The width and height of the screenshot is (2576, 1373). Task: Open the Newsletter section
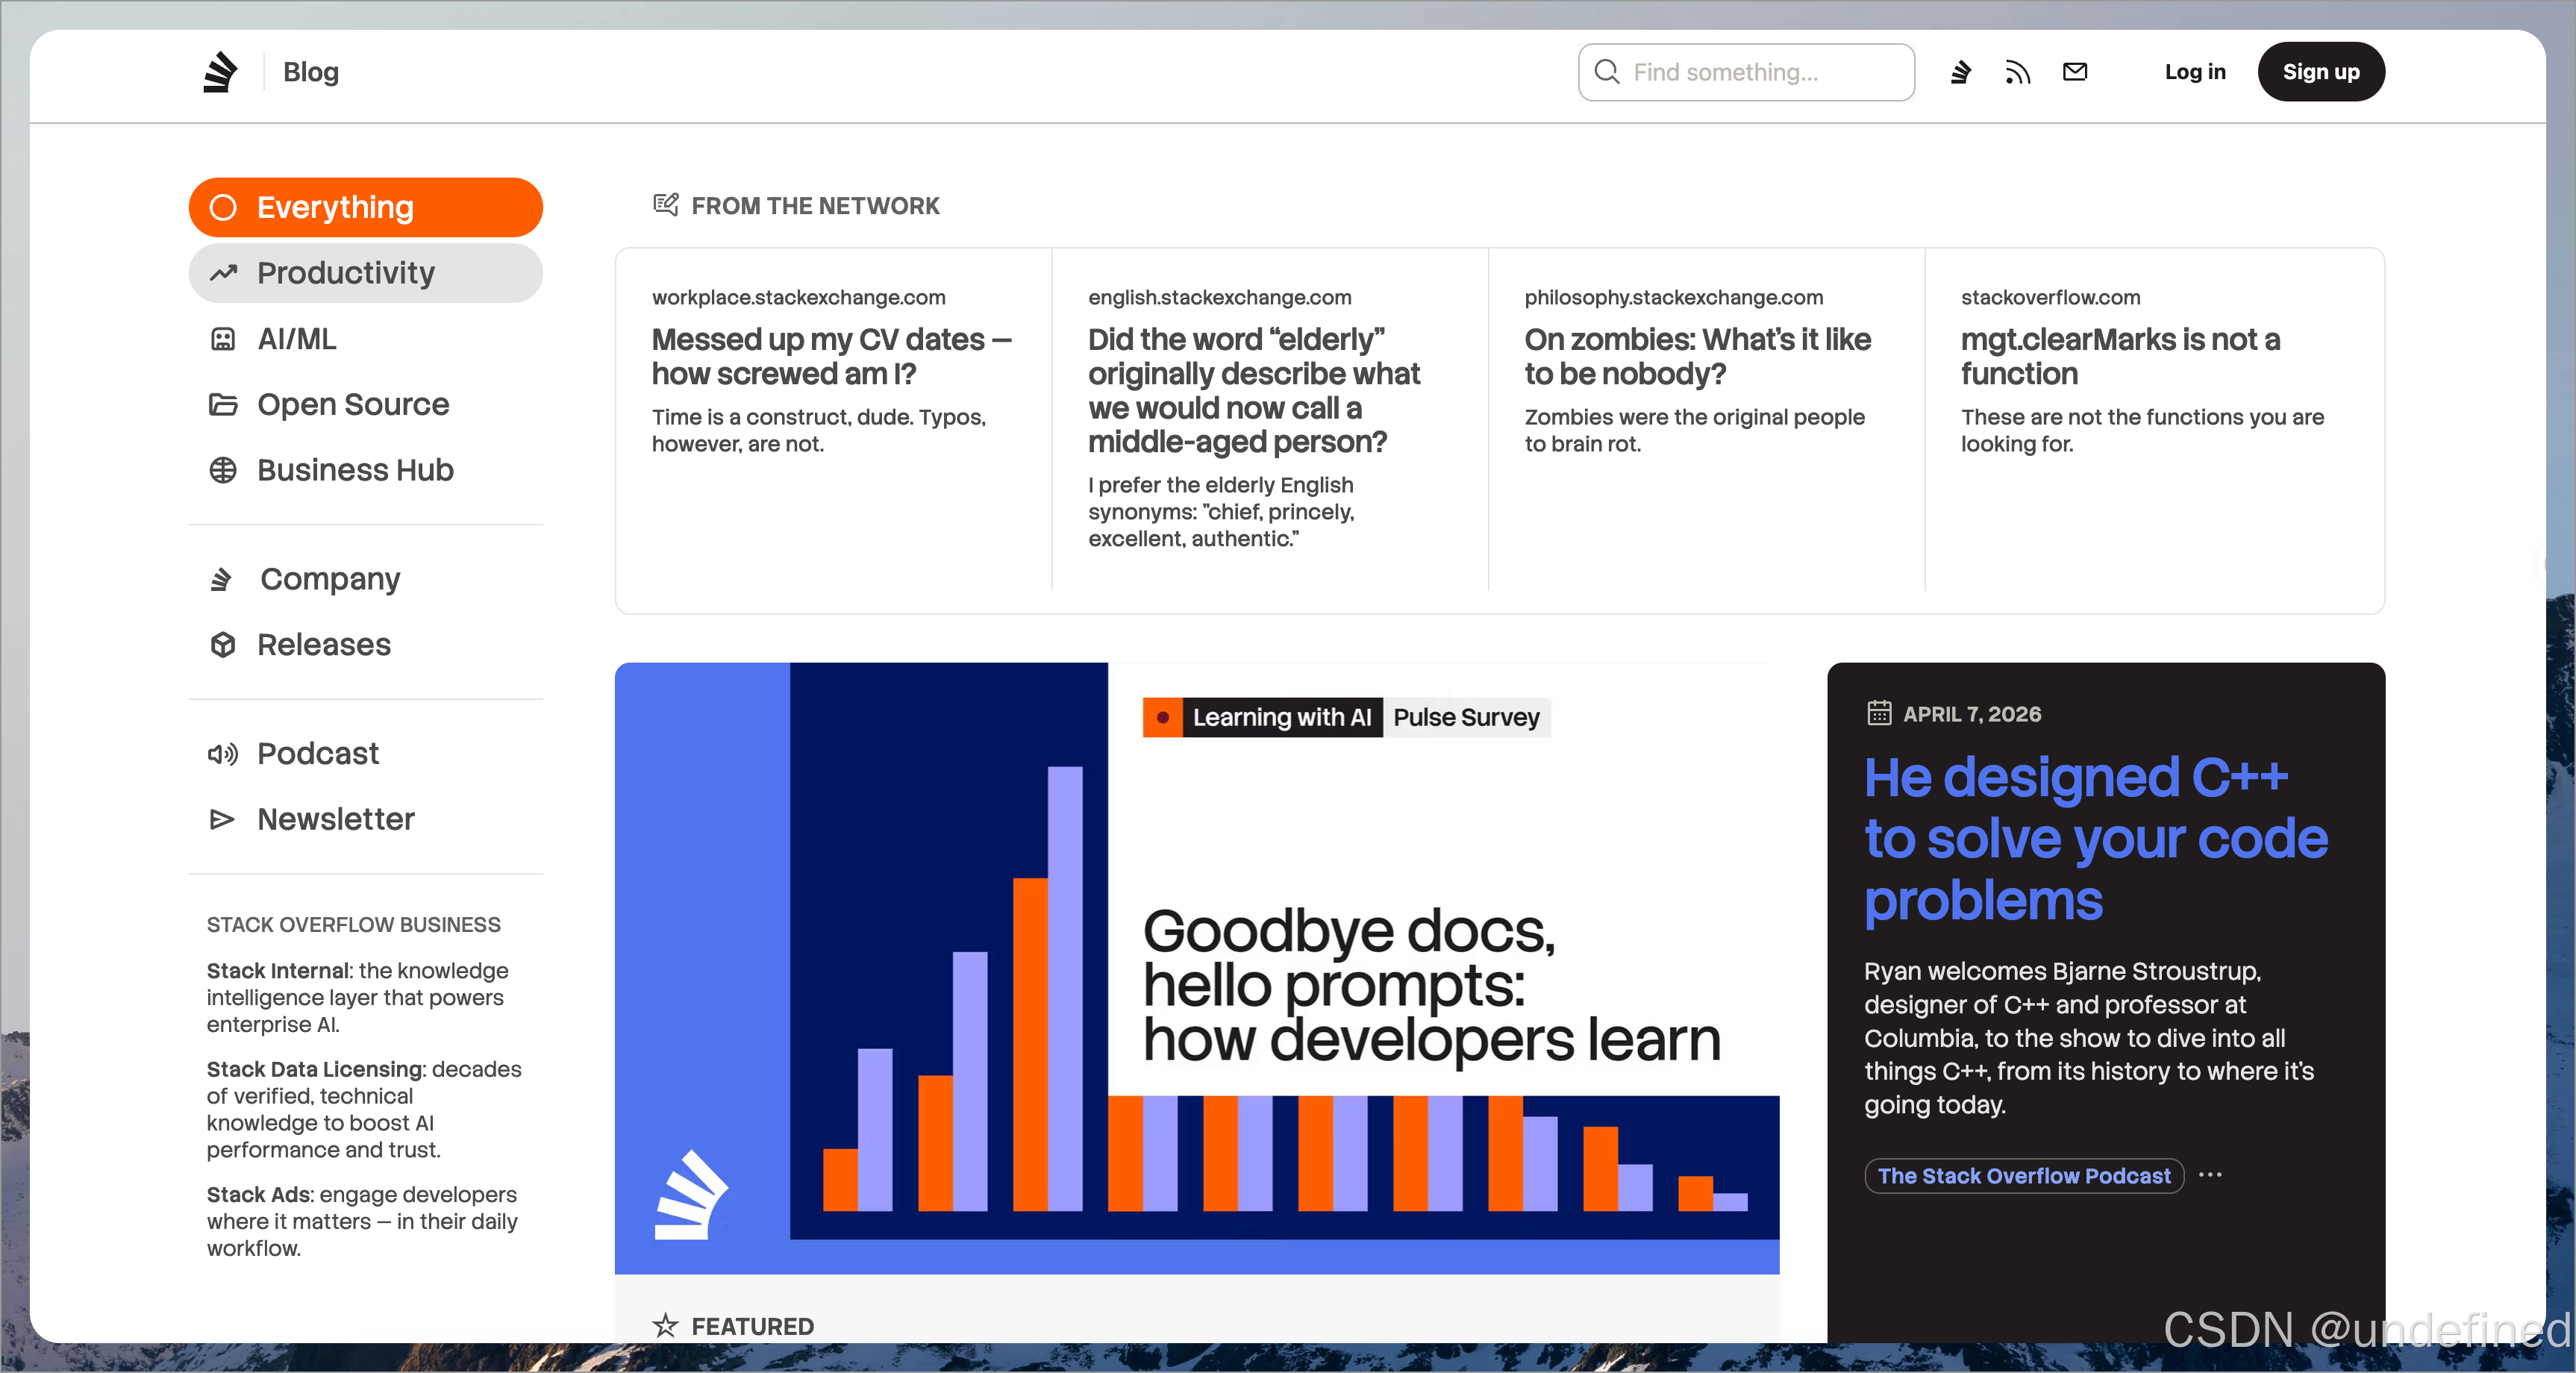335,819
